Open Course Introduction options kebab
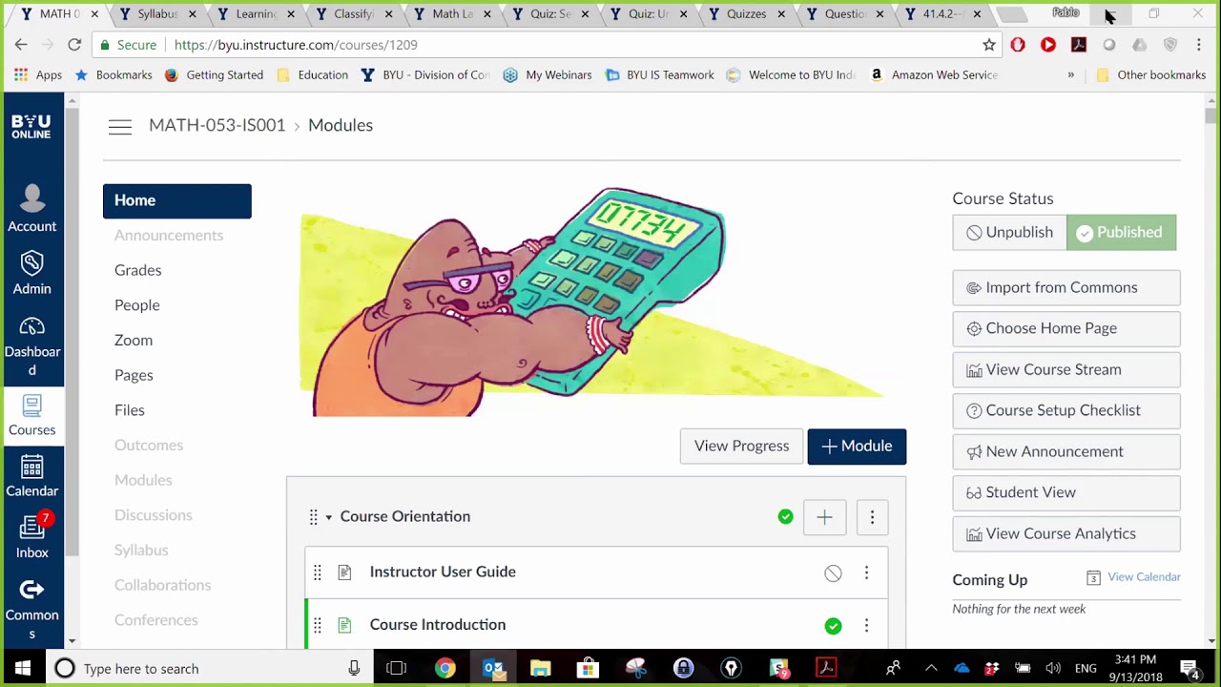1221x687 pixels. [866, 625]
